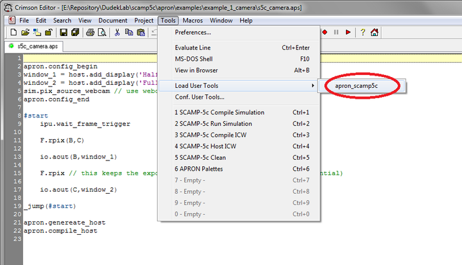This screenshot has height=265, width=462.
Task: Open 6 APRON Palettes tool
Action: click(x=239, y=169)
